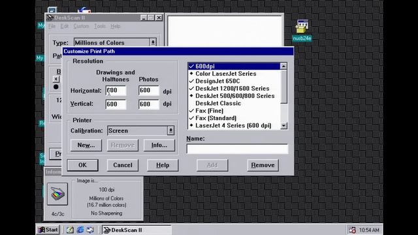Click the Name text field
This screenshot has height=235, width=418.
(x=237, y=149)
